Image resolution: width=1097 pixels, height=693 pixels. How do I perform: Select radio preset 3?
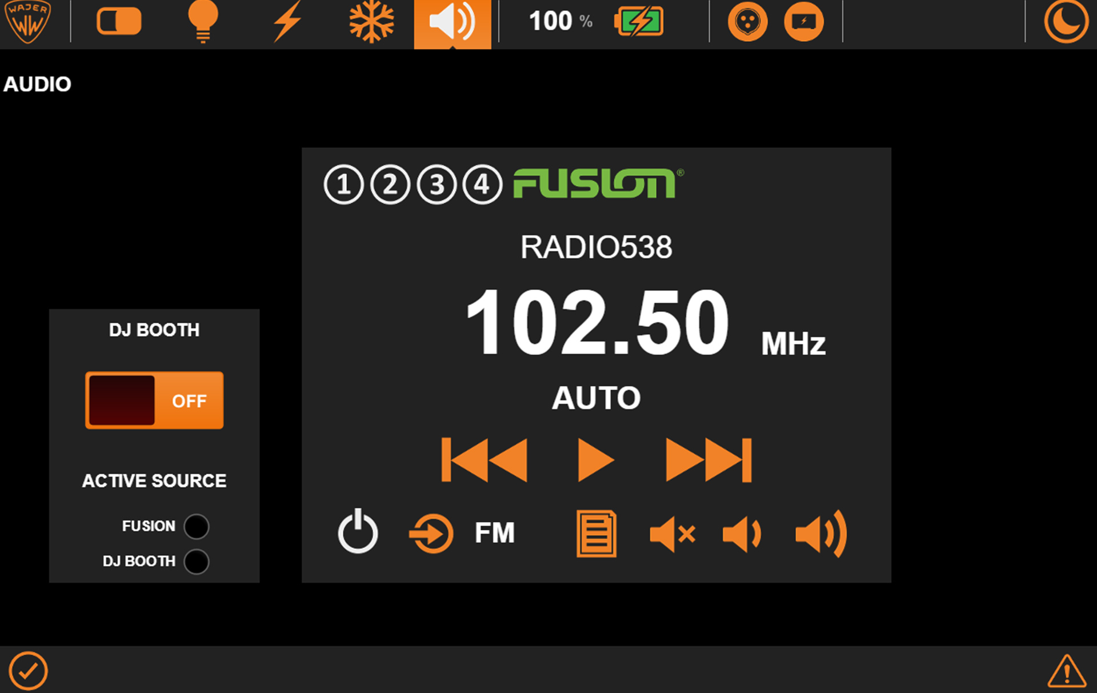pyautogui.click(x=437, y=185)
